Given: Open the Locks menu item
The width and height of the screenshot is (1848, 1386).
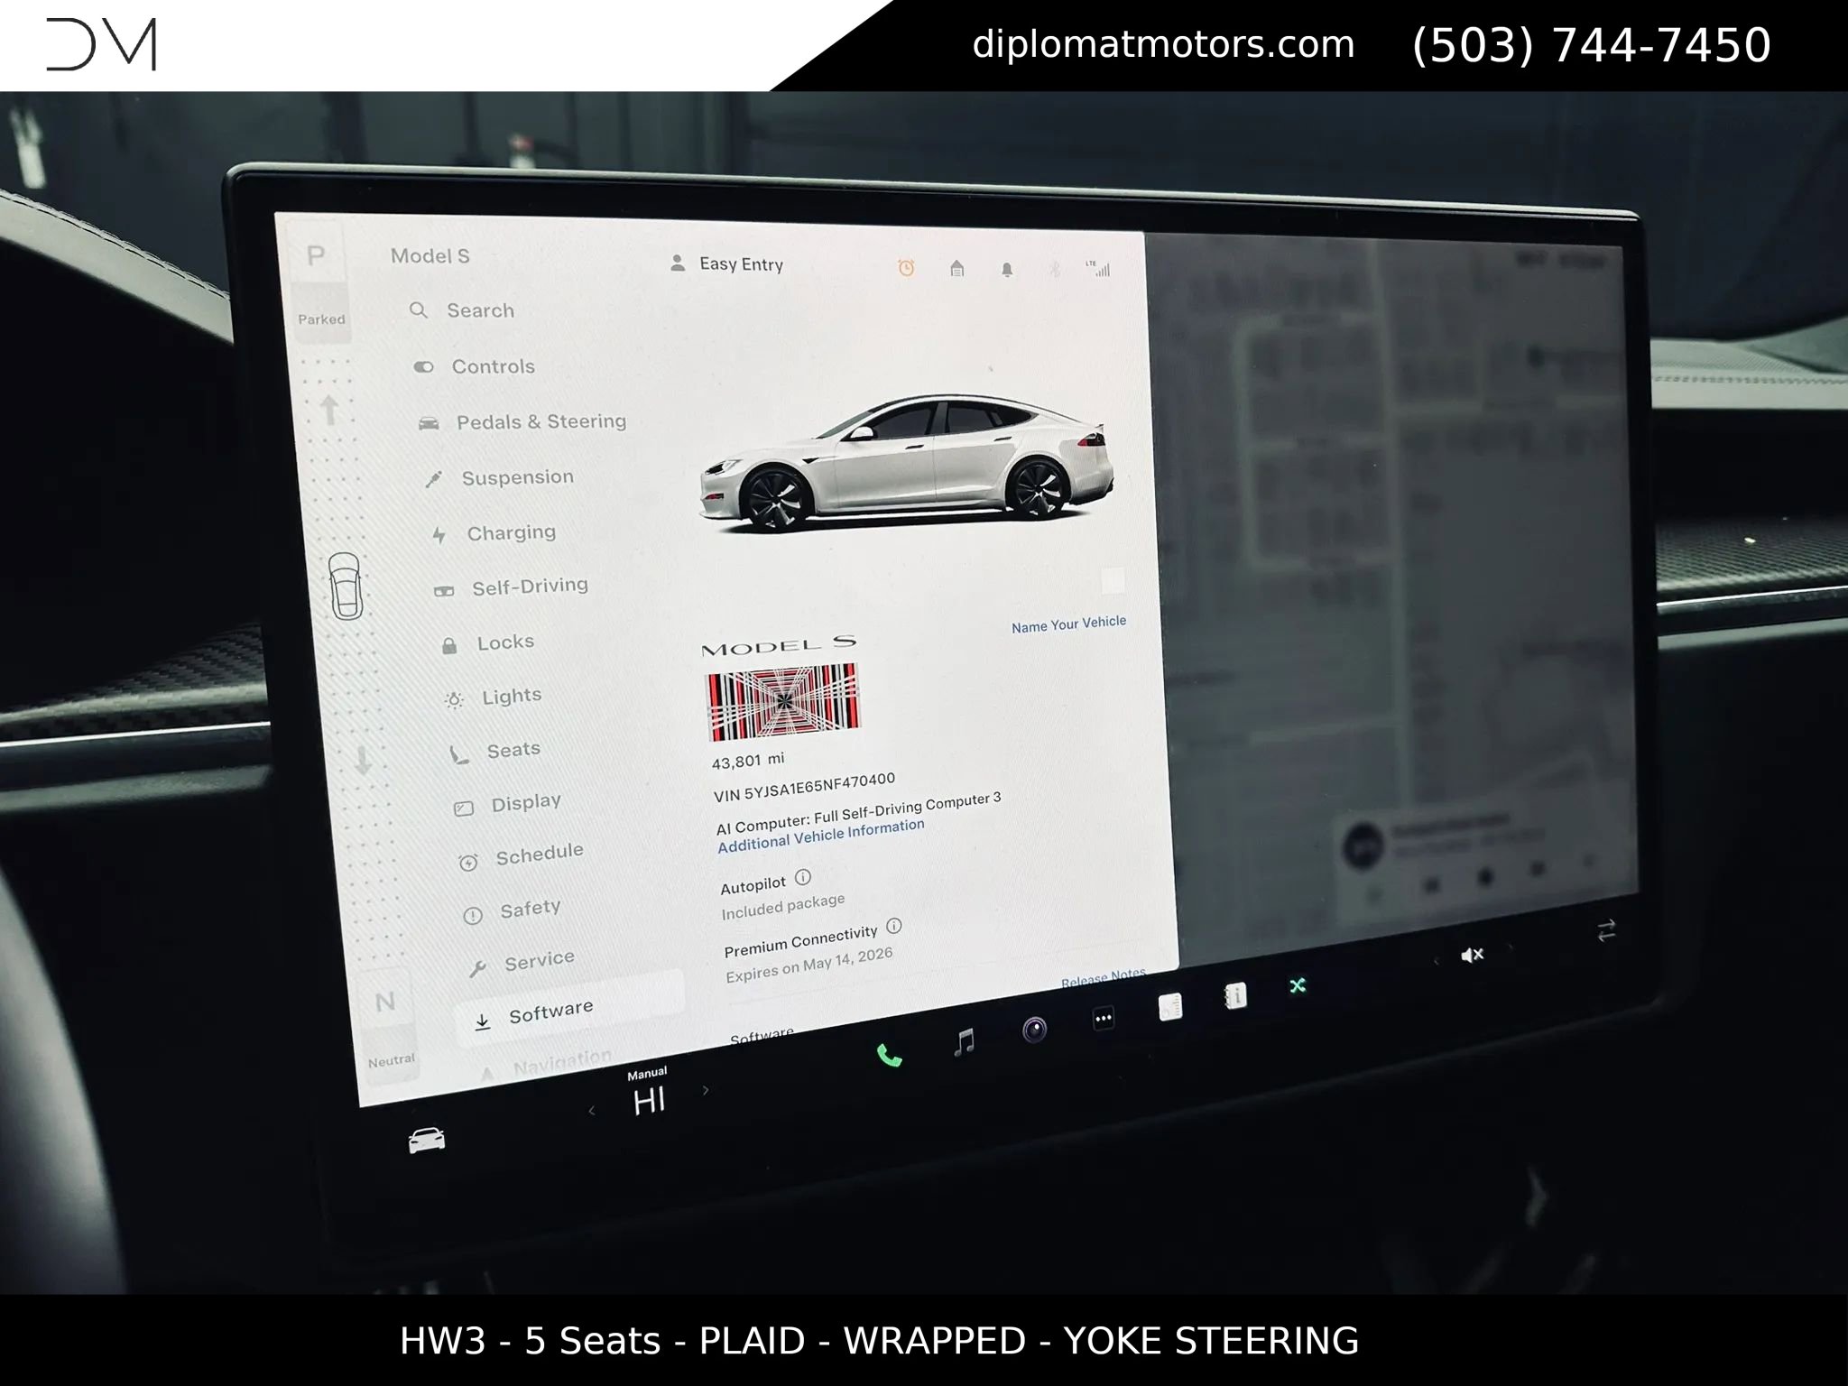Looking at the screenshot, I should (487, 642).
